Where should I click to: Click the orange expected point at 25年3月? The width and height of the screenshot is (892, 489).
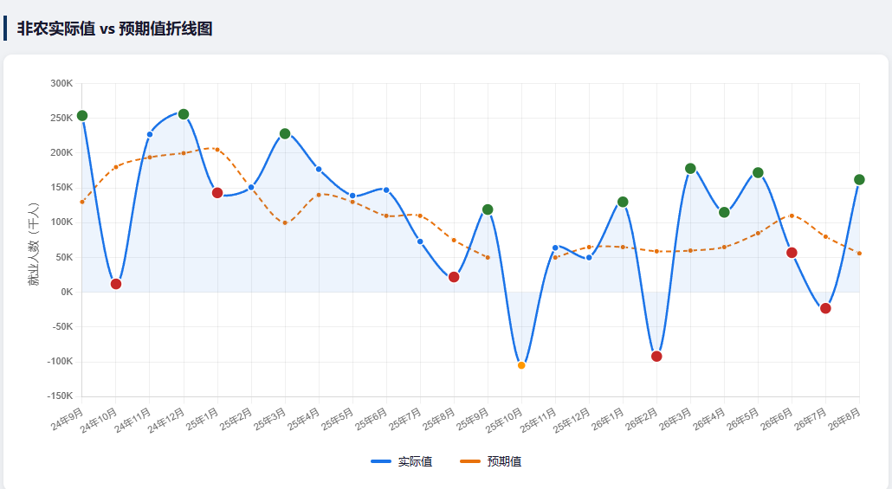click(285, 223)
